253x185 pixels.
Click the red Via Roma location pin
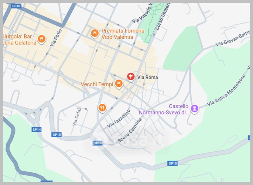pos(131,77)
